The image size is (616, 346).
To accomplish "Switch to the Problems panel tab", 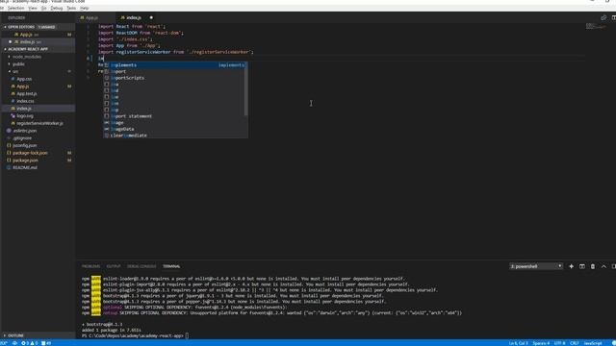I will pos(90,266).
